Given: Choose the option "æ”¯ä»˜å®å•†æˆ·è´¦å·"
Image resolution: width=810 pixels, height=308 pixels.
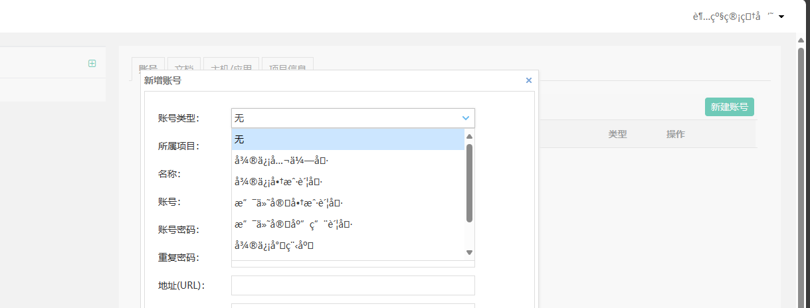Looking at the screenshot, I should tap(348, 203).
